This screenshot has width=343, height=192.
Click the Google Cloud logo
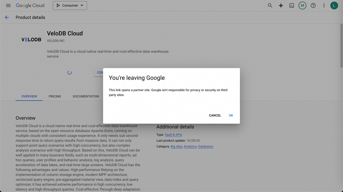(30, 6)
